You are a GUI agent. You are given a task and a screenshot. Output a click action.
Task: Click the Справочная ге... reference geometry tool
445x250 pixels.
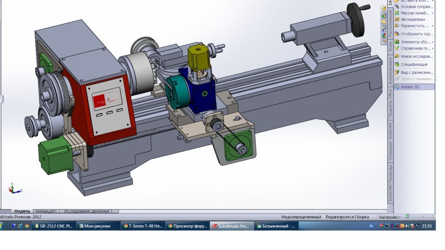click(413, 48)
